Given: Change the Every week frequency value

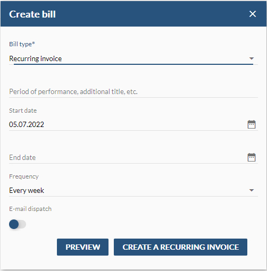Looking at the screenshot, I should [x=27, y=190].
